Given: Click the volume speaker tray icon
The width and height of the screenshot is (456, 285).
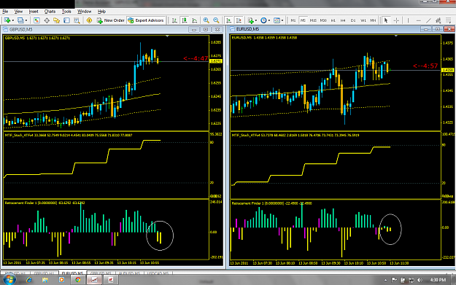Looking at the screenshot, I should tap(420, 280).
